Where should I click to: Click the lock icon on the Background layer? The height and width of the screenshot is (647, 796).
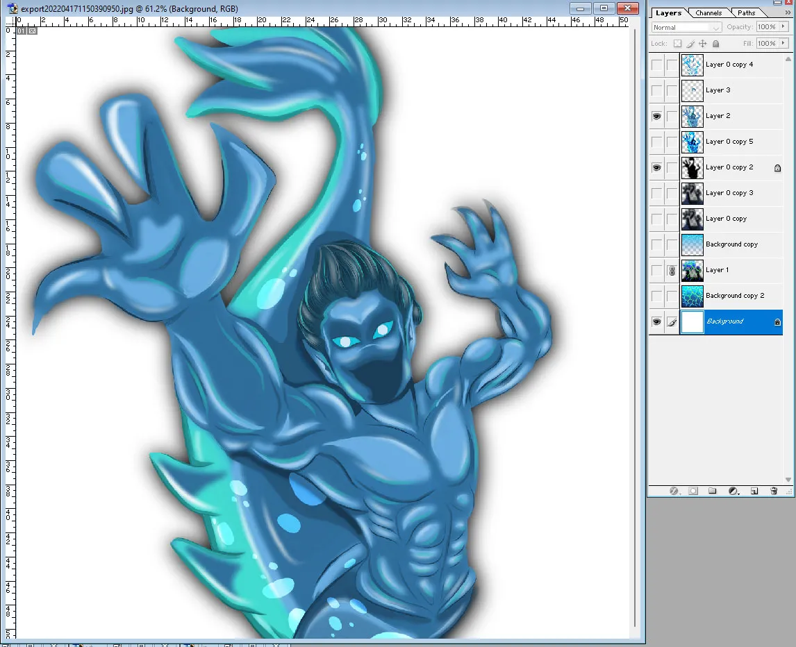[777, 322]
